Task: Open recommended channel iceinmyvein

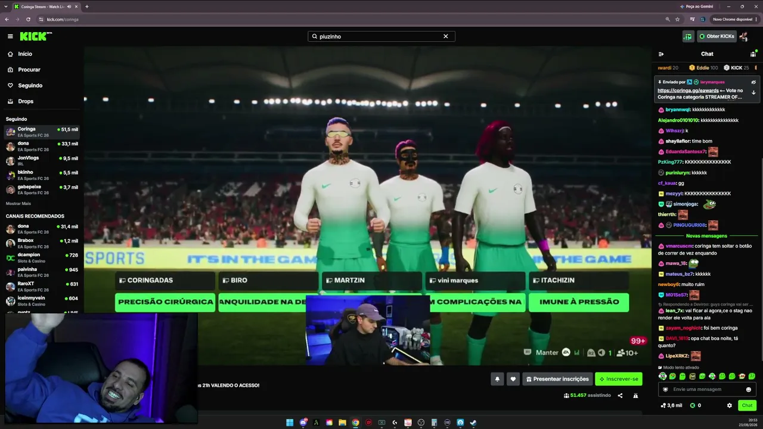Action: 41,300
